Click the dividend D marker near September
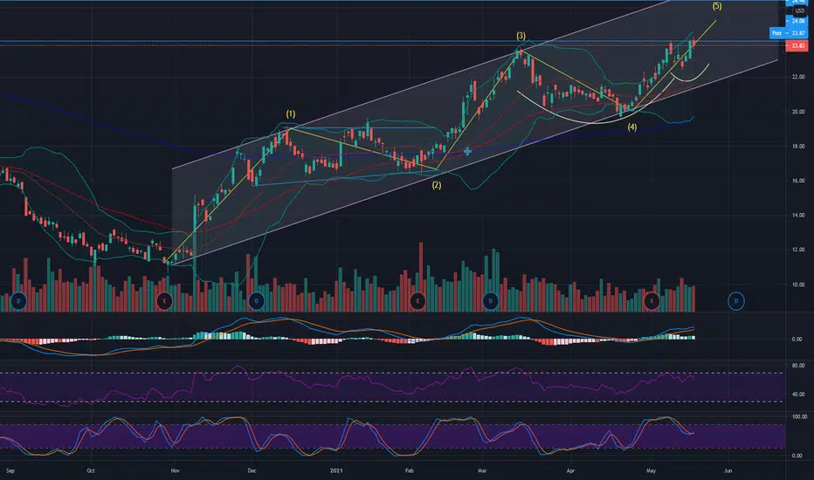Screen dimensions: 814x480 [x=18, y=301]
